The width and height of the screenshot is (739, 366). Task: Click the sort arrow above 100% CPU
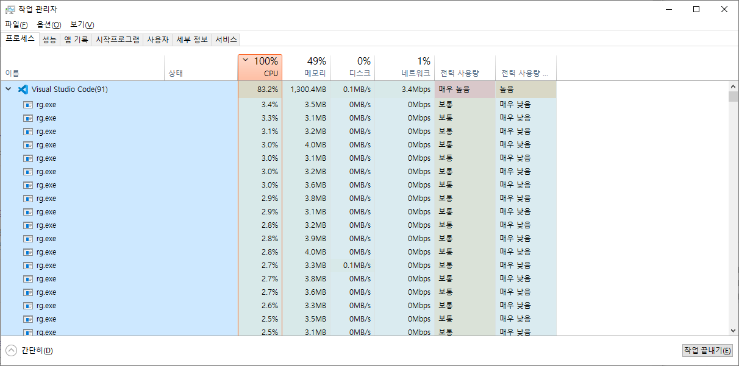[x=245, y=60]
